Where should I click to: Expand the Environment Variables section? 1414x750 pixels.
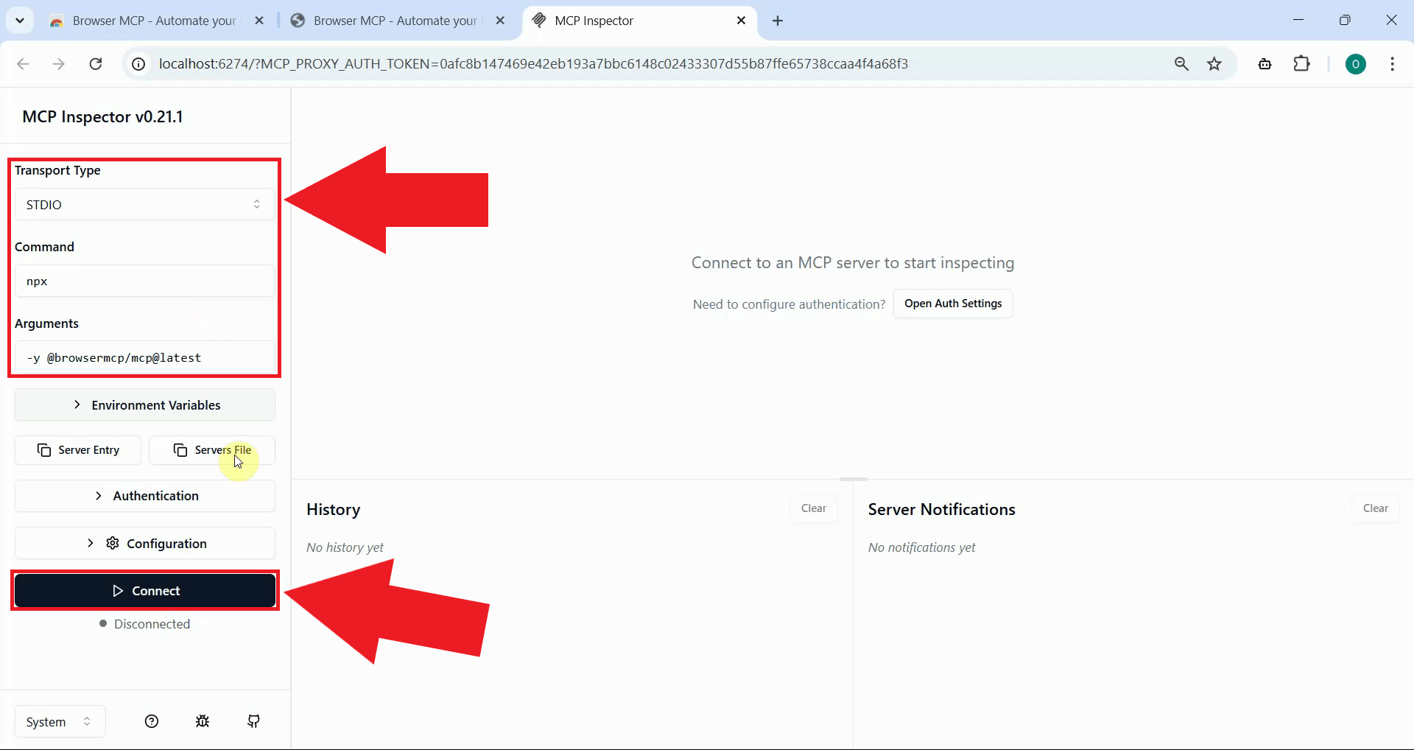144,404
